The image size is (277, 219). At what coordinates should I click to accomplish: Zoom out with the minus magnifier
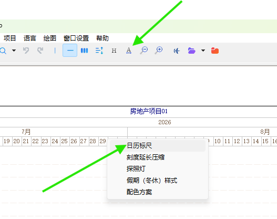[x=144, y=50]
